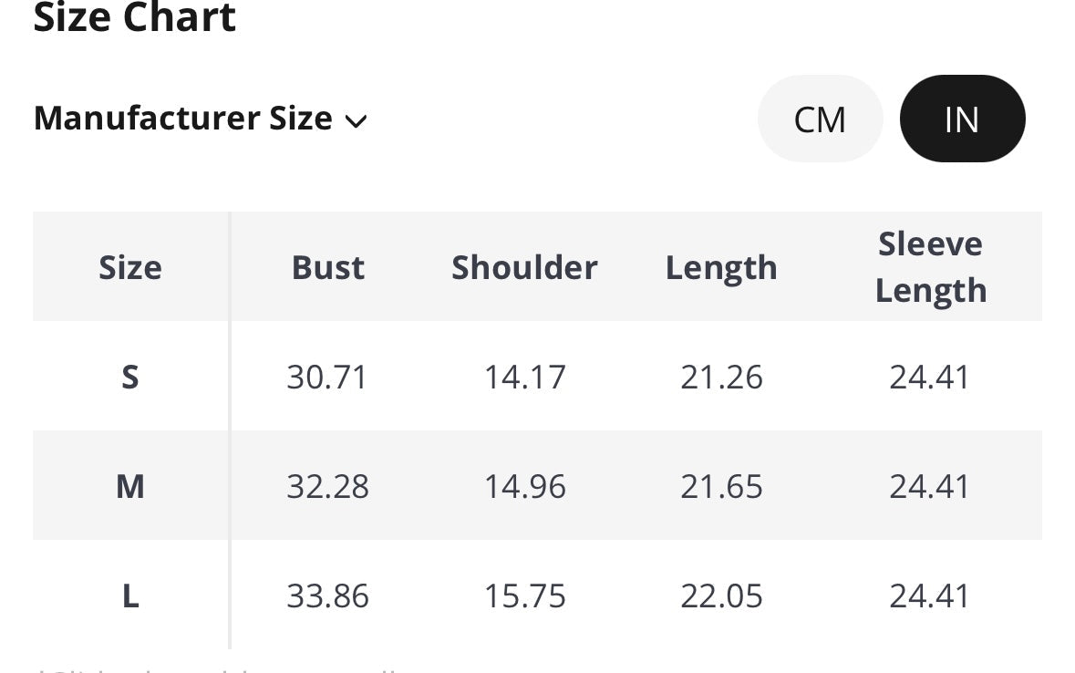
Task: Click the Size column header
Action: pyautogui.click(x=130, y=267)
